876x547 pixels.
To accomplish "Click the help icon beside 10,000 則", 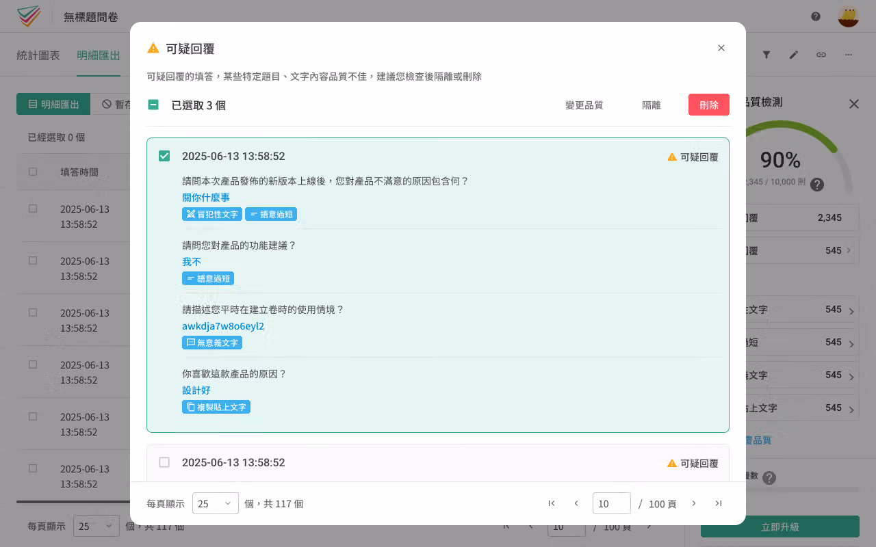I will click(x=816, y=185).
